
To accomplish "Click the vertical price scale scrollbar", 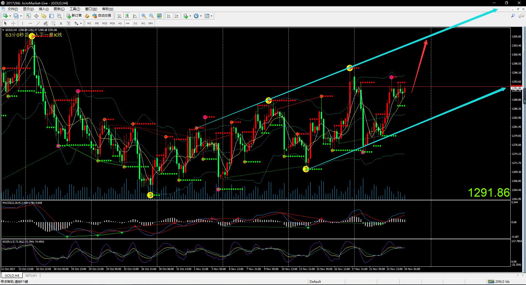I will pyautogui.click(x=524, y=96).
